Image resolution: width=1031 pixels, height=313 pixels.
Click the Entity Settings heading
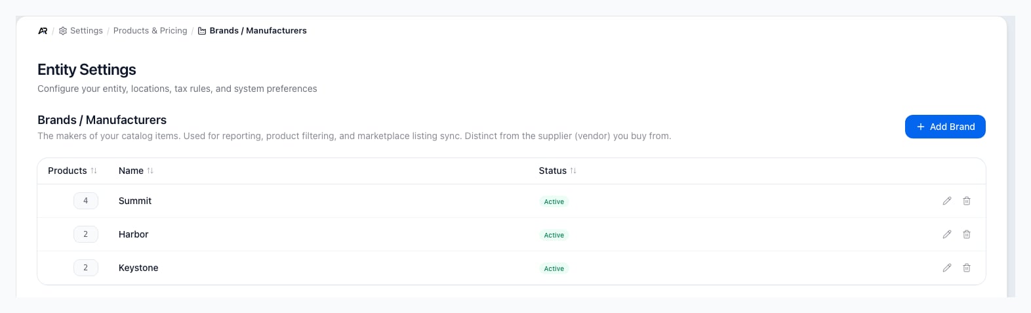87,70
